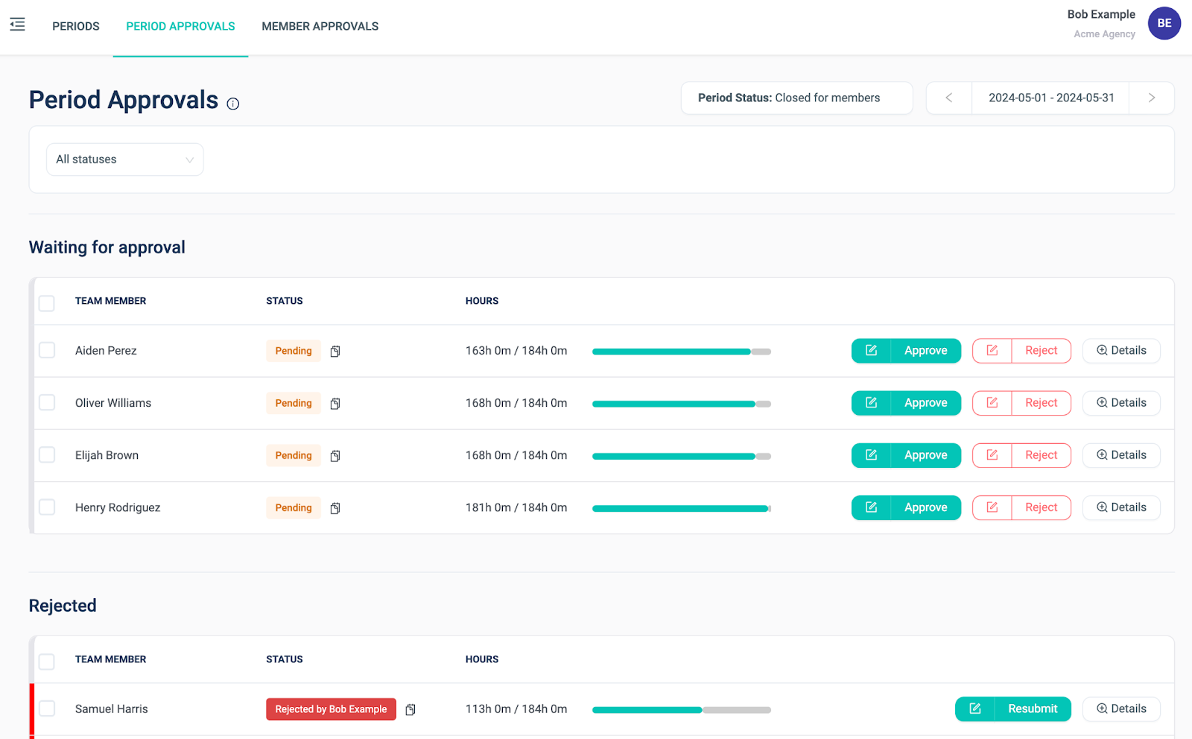This screenshot has width=1192, height=739.
Task: Reject with note icon for Aiden Perez
Action: pos(992,351)
